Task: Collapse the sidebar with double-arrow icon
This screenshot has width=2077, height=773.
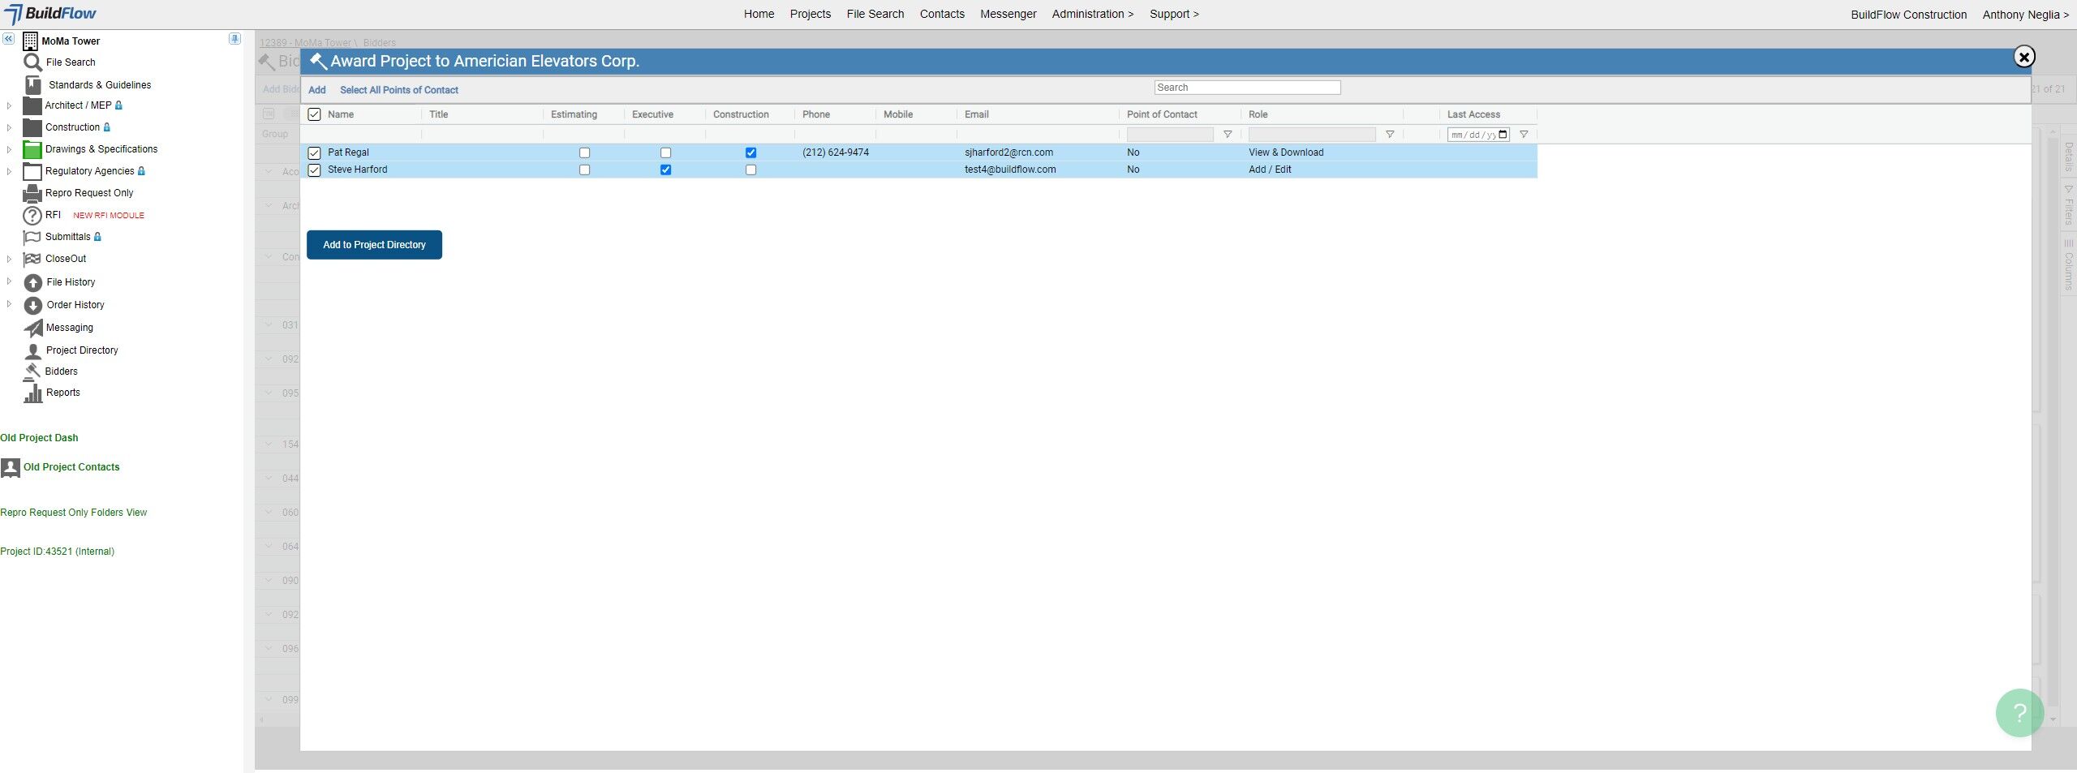Action: (8, 39)
